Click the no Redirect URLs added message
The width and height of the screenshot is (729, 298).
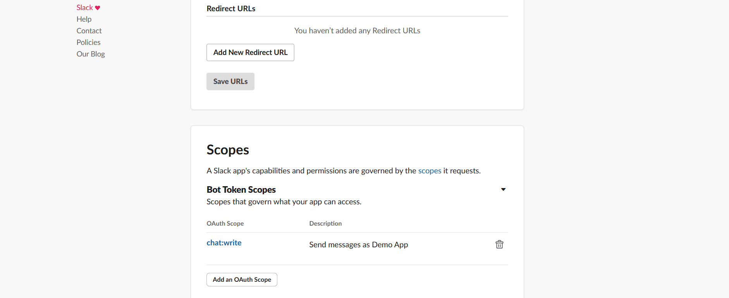[357, 31]
